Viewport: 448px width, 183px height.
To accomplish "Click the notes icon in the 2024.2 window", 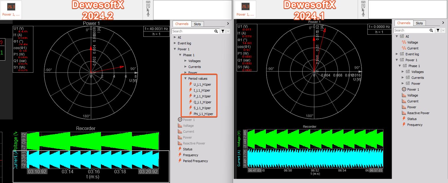I will [148, 6].
